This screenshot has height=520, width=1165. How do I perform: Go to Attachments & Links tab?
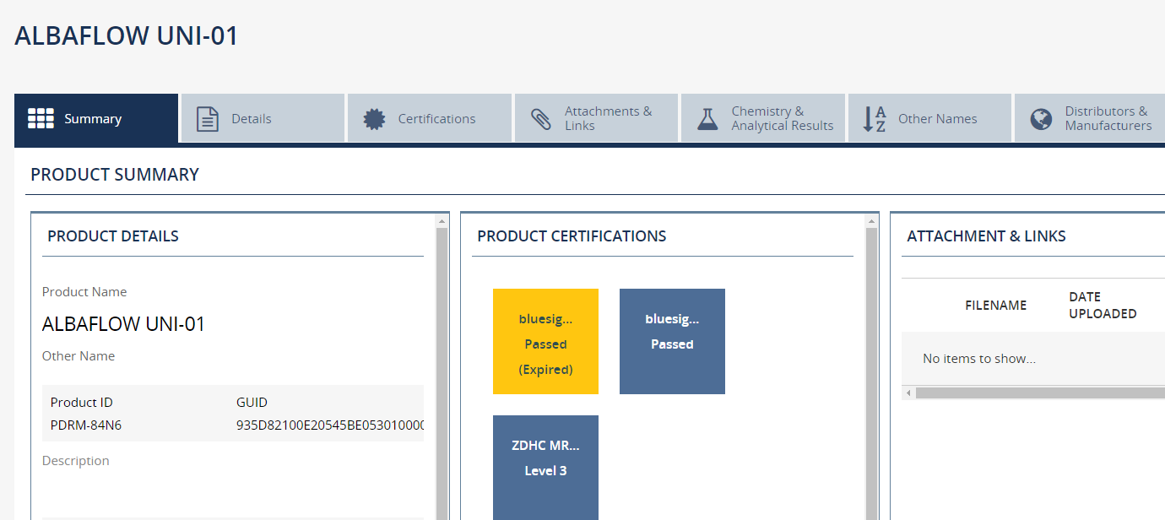pyautogui.click(x=596, y=118)
